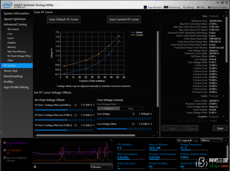Step Core Voltage to next value

coord(151,114)
